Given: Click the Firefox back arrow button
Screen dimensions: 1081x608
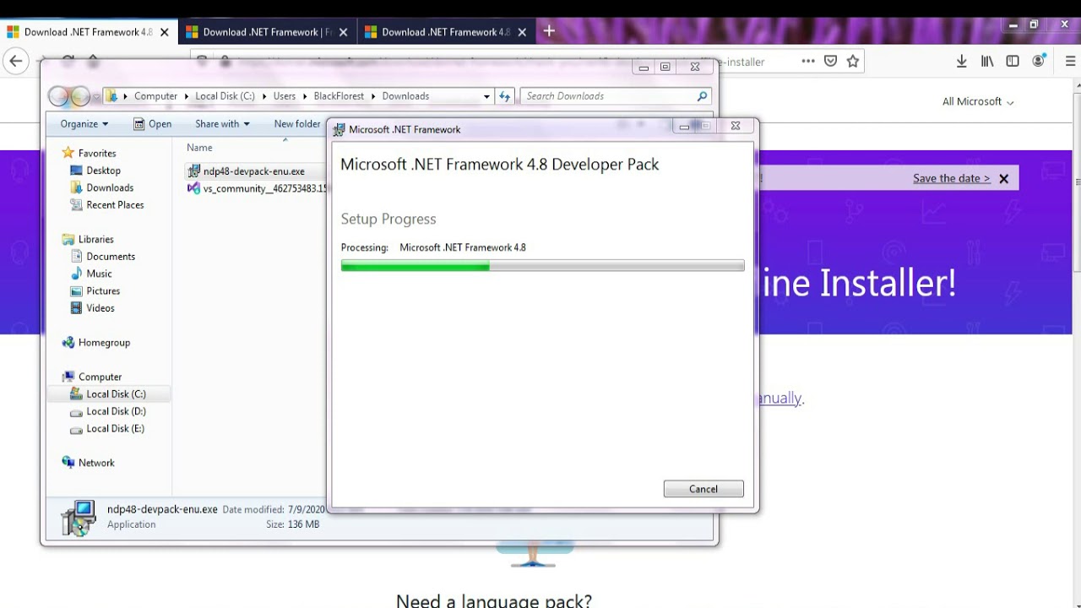Looking at the screenshot, I should pyautogui.click(x=15, y=61).
